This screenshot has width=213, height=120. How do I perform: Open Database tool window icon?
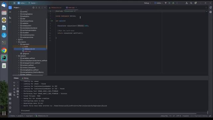[210, 12]
